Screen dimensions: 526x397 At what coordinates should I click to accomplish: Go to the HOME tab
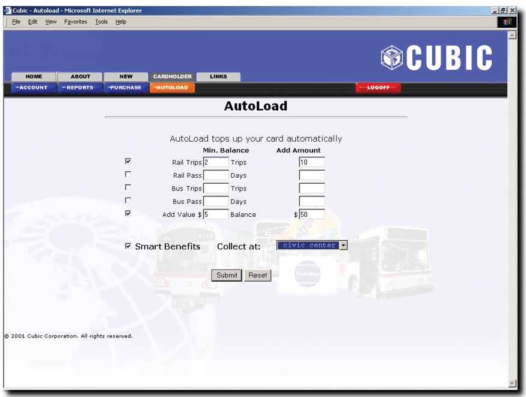pos(33,76)
